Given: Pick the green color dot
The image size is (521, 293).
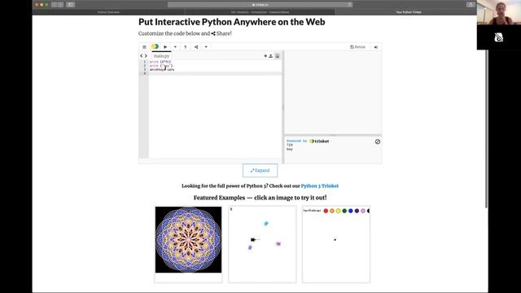Looking at the screenshot, I should [344, 211].
